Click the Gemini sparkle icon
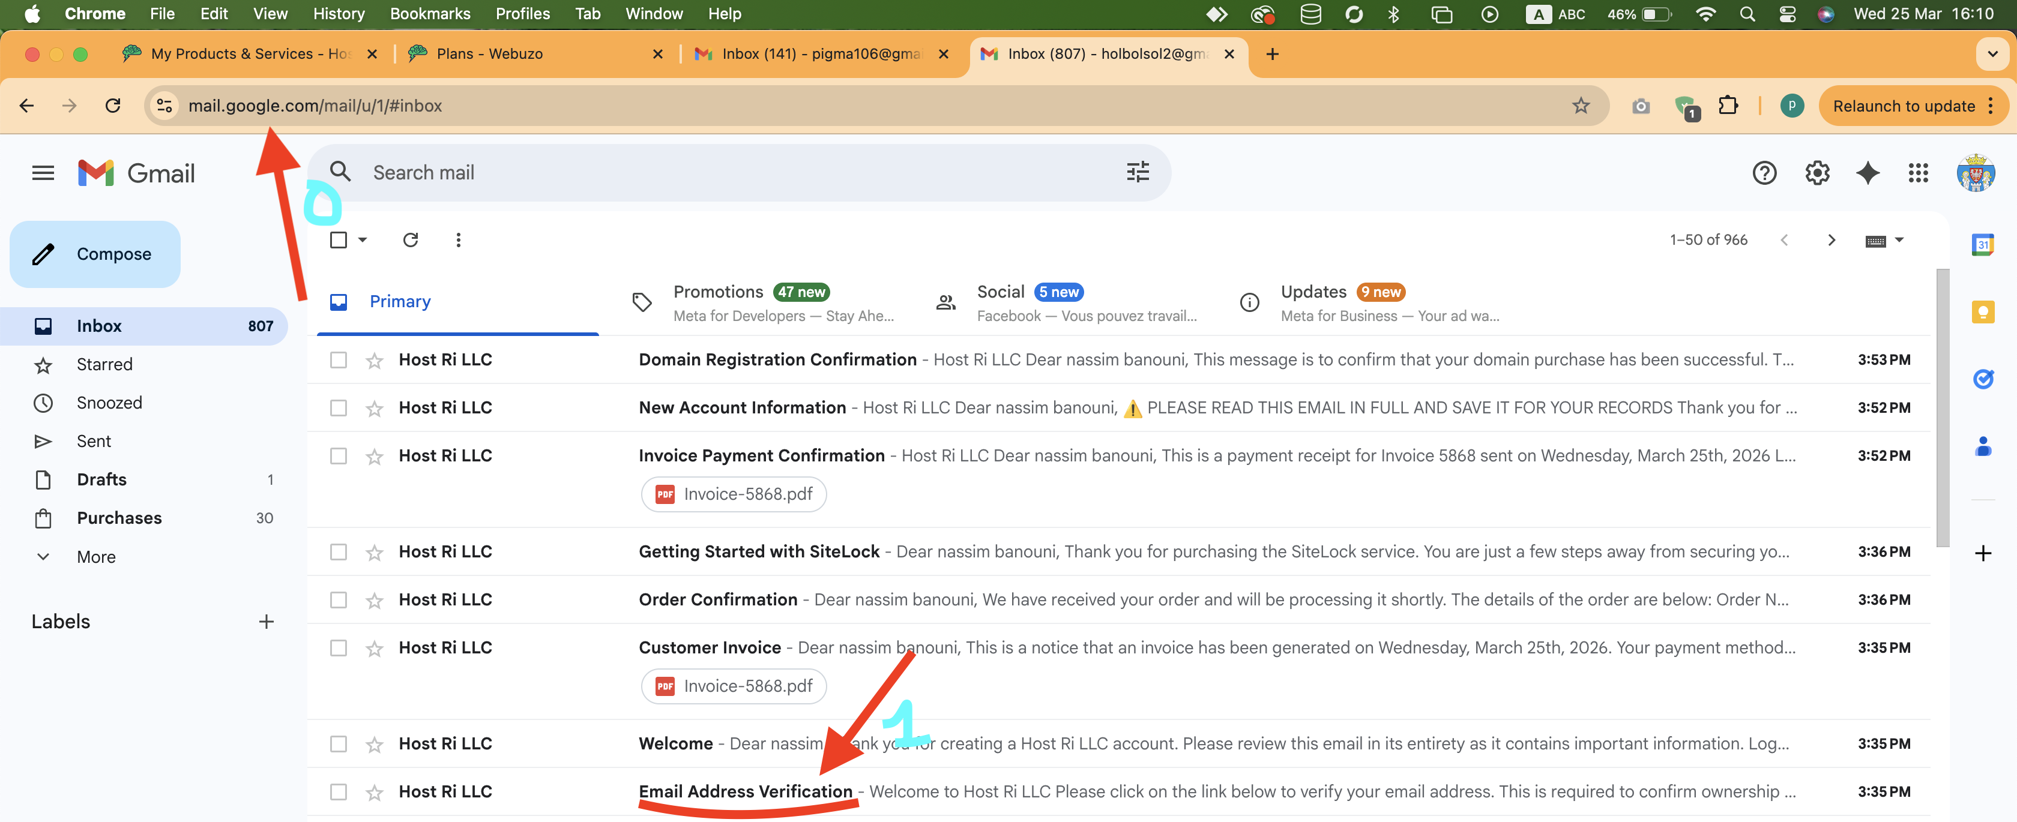 (x=1868, y=172)
